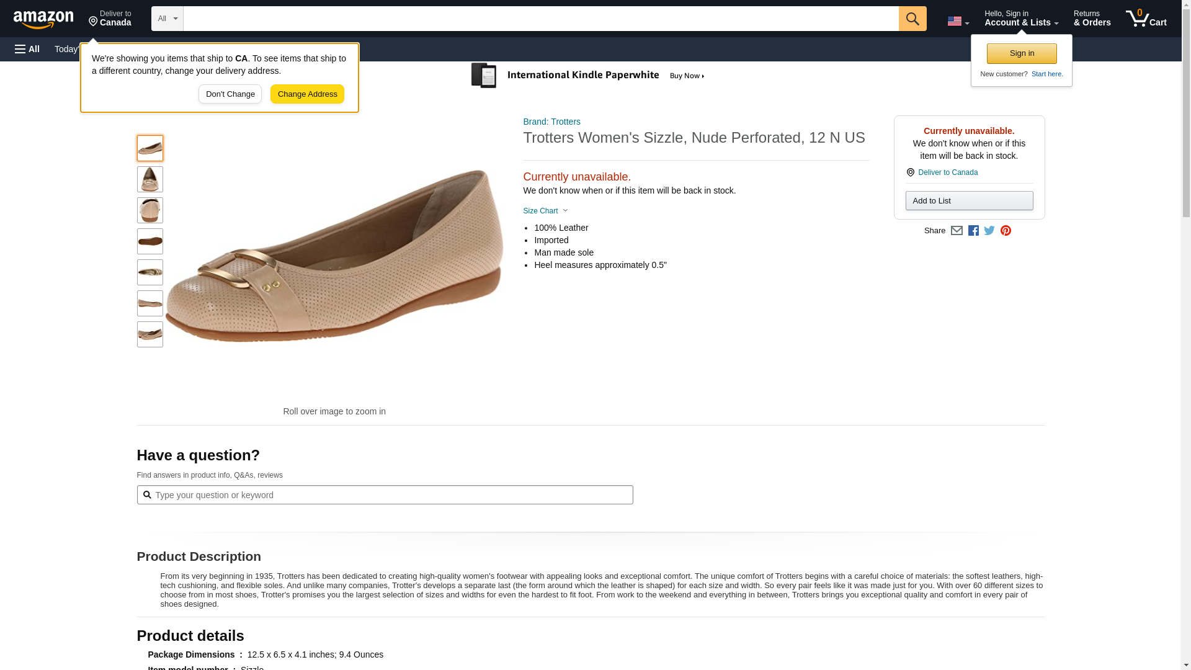
Task: Click the Sign in button
Action: pyautogui.click(x=1022, y=53)
